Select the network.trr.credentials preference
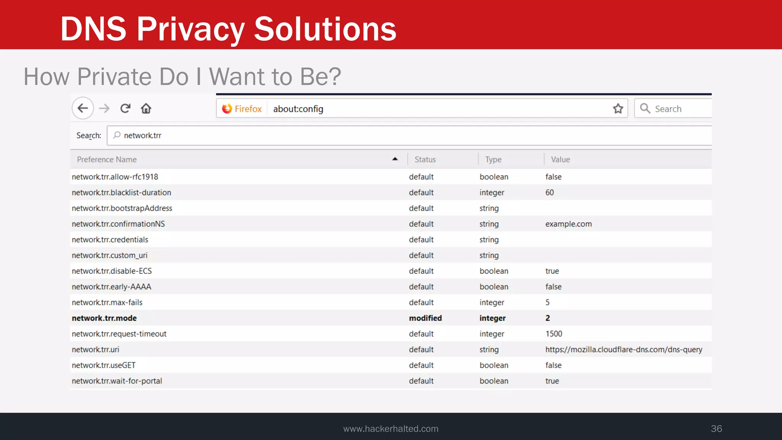The image size is (782, 440). coord(391,239)
